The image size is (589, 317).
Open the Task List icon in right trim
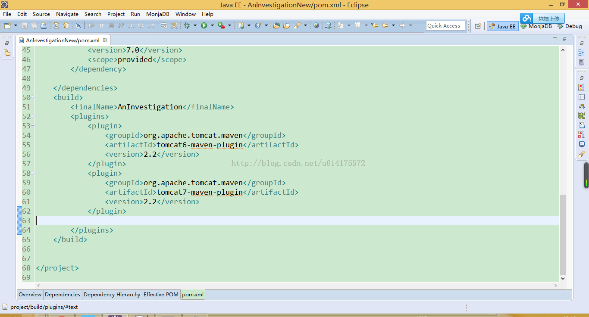click(x=582, y=62)
